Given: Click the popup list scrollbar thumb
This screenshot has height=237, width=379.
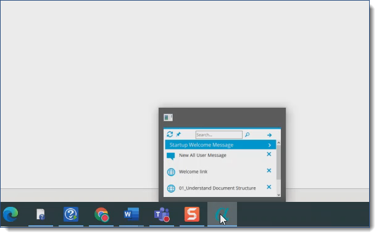Looking at the screenshot, I should [x=278, y=163].
